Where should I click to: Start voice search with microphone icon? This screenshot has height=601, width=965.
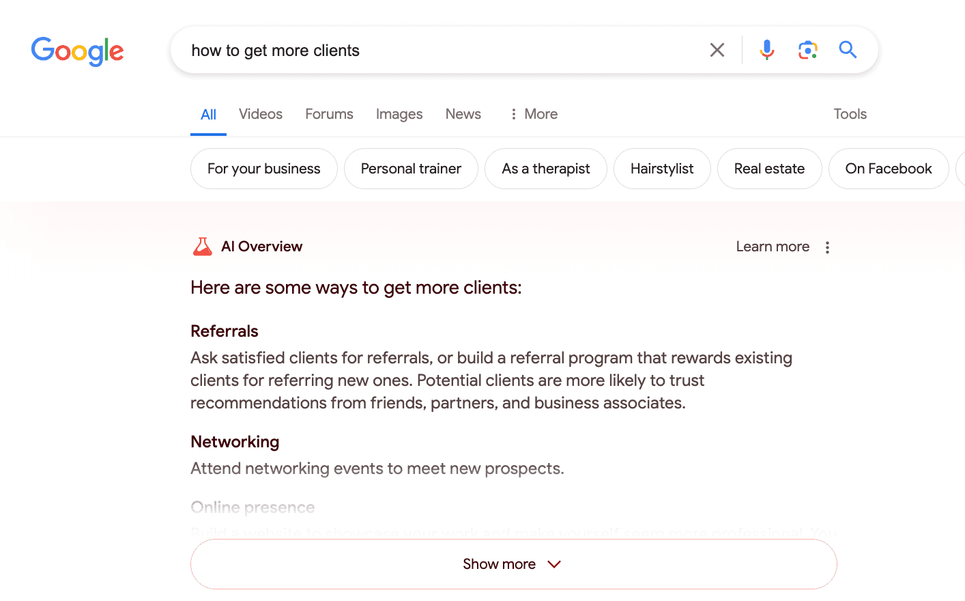766,50
